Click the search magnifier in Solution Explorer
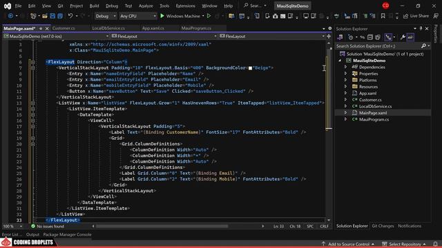The height and width of the screenshot is (248, 442). click(423, 46)
